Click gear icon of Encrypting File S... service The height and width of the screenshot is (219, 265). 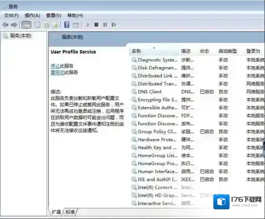click(134, 100)
